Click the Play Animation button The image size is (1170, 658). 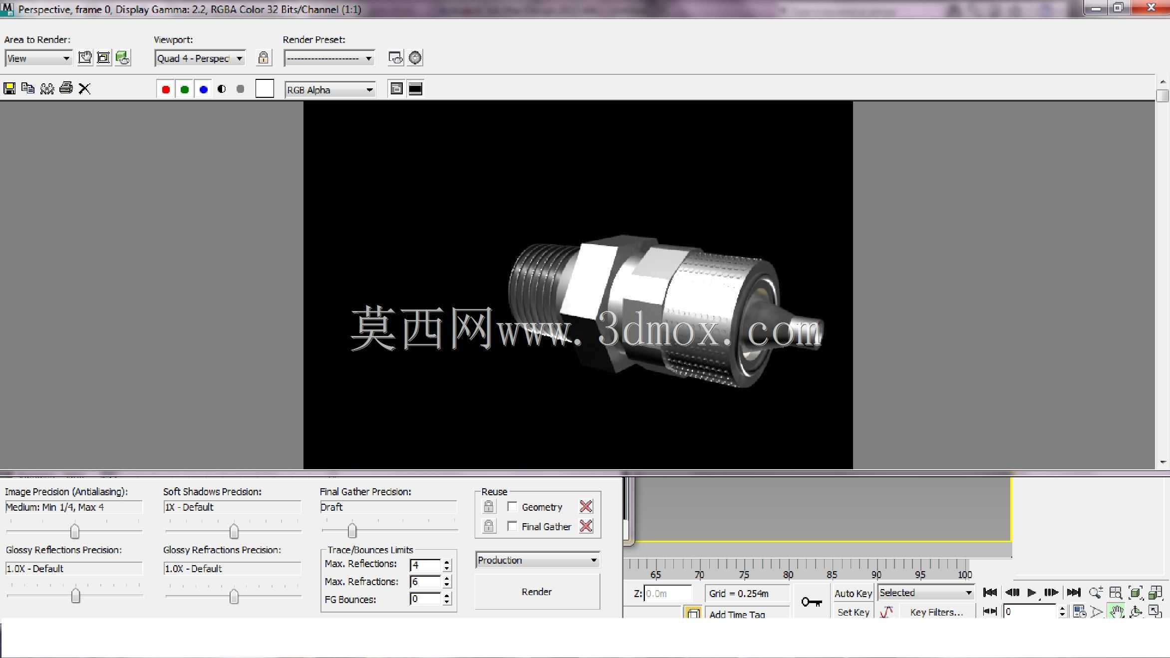tap(1031, 593)
